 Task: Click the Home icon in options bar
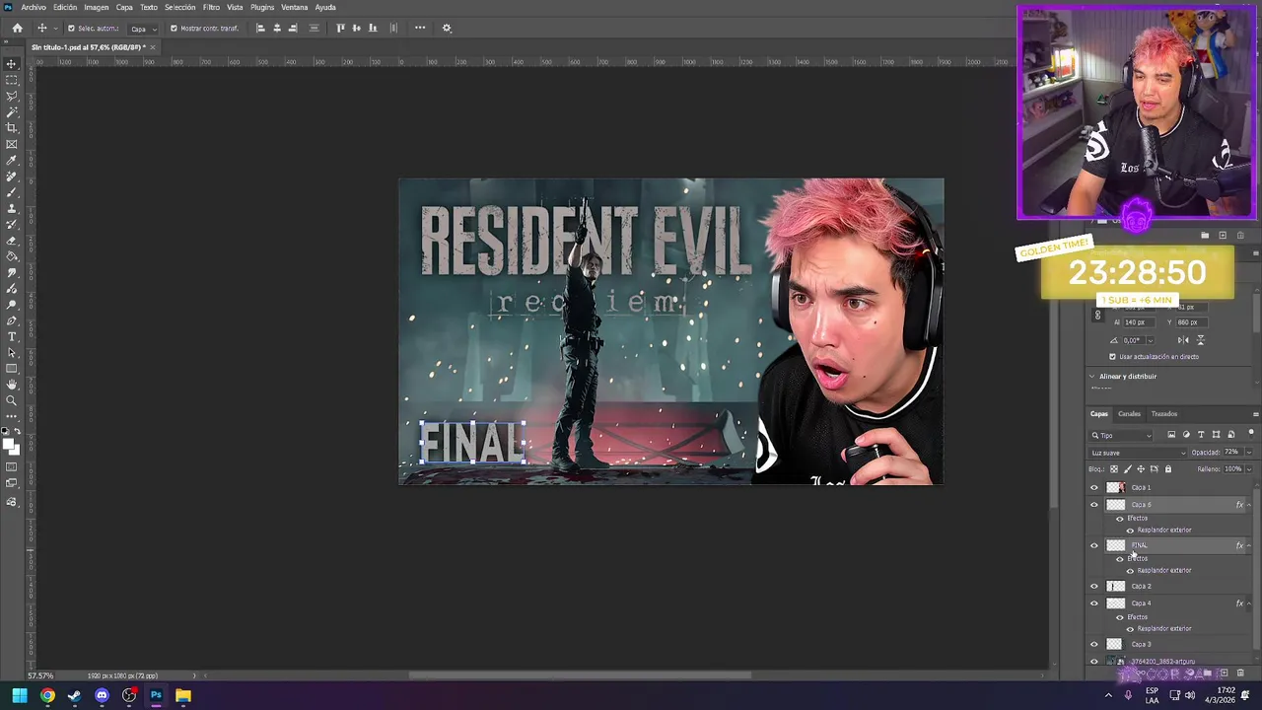[x=17, y=28]
